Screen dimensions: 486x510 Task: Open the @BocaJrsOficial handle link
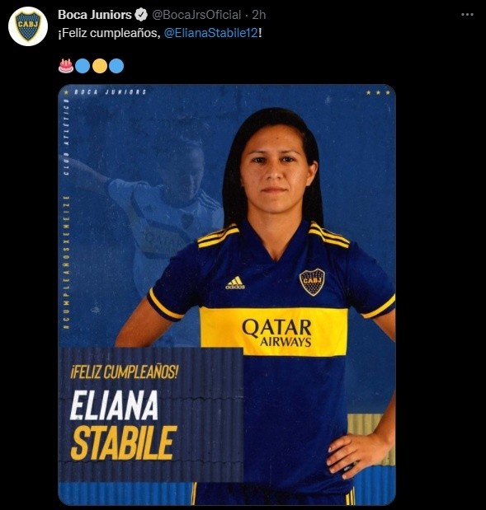pos(196,15)
